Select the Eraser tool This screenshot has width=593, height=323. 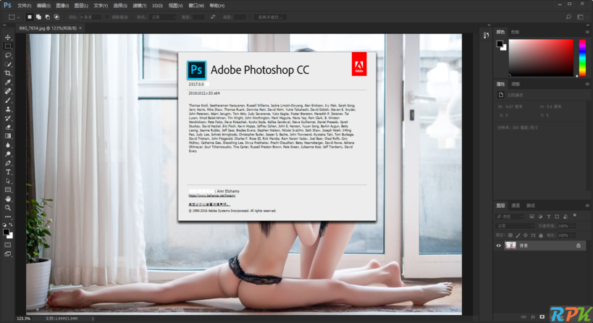[x=8, y=127]
